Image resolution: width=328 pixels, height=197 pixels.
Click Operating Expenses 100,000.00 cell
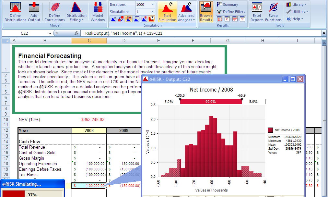pyautogui.click(x=89, y=164)
